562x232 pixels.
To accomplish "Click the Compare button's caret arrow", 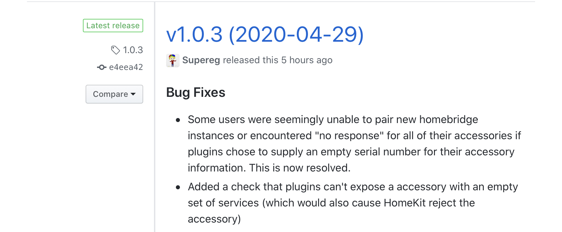I will click(133, 94).
